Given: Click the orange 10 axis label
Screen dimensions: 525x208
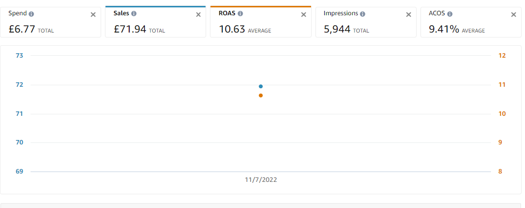Looking at the screenshot, I should (502, 114).
